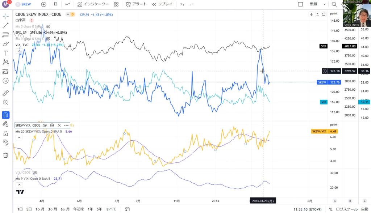The image size is (371, 213).
Task: Click the plus icon beside 128.18
Action: coord(325,71)
